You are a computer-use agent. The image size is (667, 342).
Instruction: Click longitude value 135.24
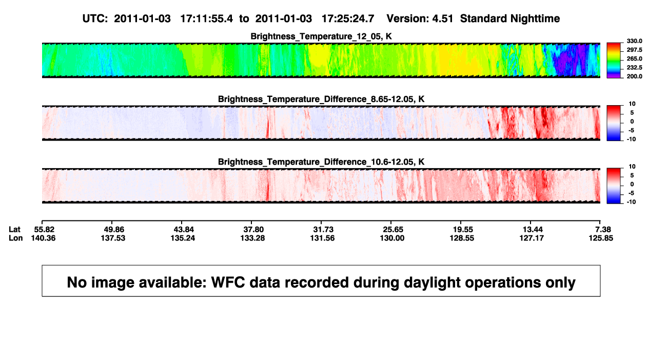[184, 238]
